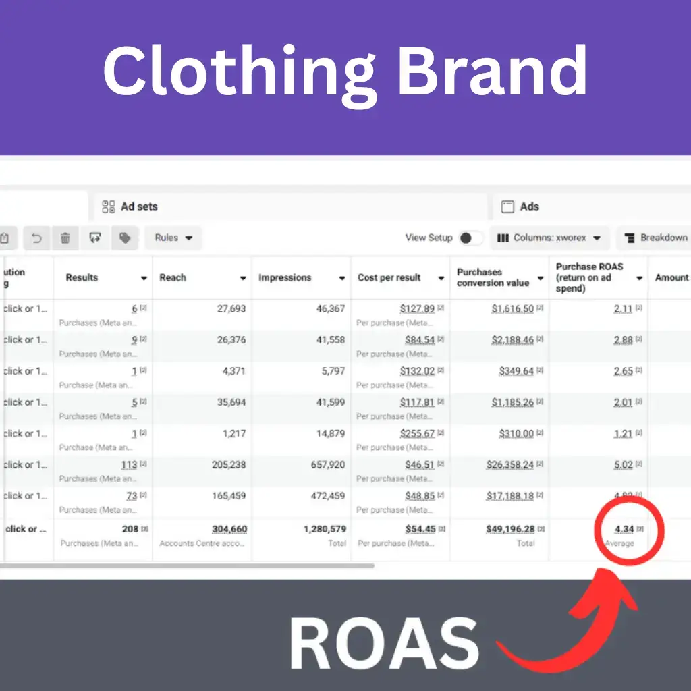
Task: Click ROAS value 1.21
Action: pos(623,434)
